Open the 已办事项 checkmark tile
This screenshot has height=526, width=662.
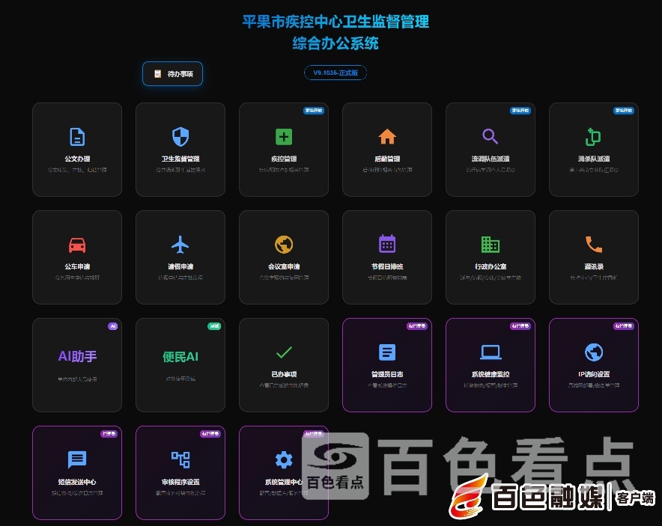[284, 365]
